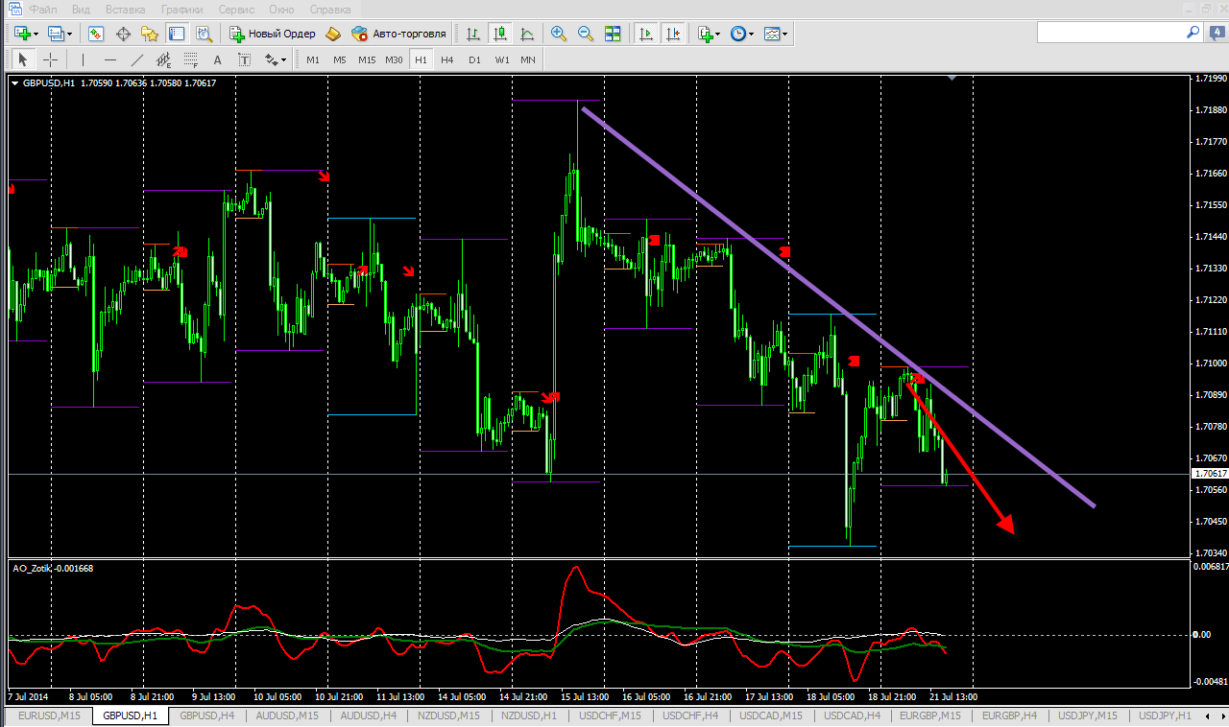The height and width of the screenshot is (727, 1229).
Task: Expand the Periods clock dropdown
Action: pos(741,34)
